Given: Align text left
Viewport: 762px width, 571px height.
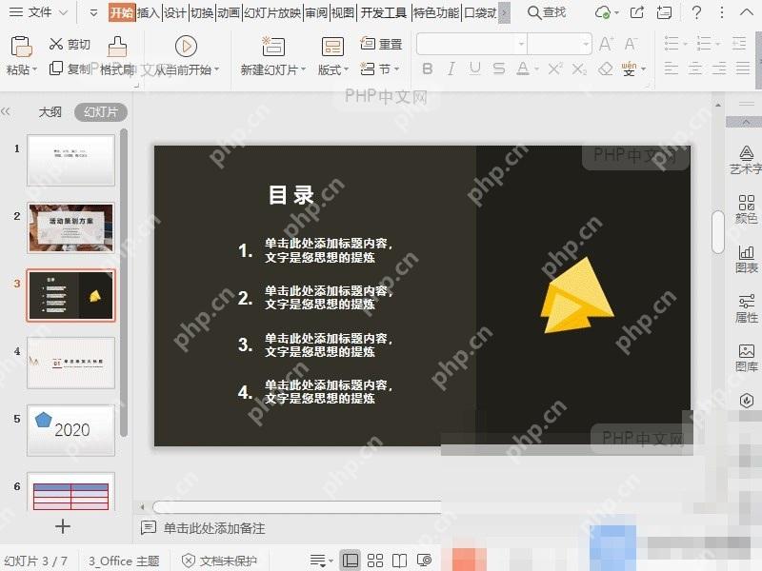Looking at the screenshot, I should pos(672,69).
